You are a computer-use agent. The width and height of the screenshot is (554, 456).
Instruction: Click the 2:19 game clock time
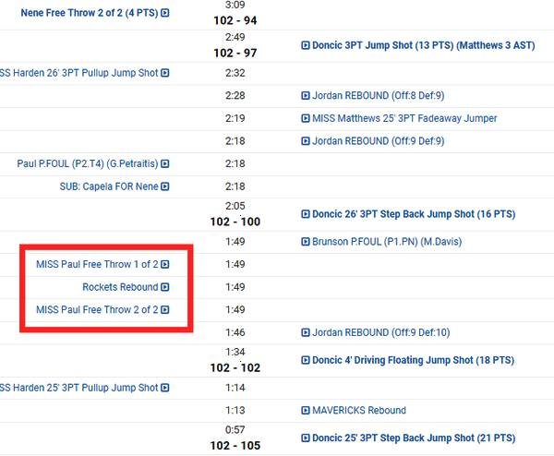point(235,118)
